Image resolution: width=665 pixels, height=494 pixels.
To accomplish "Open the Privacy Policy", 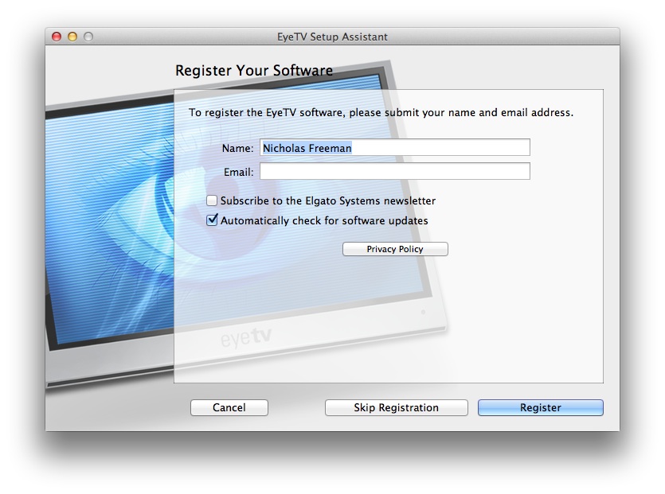I will point(395,249).
